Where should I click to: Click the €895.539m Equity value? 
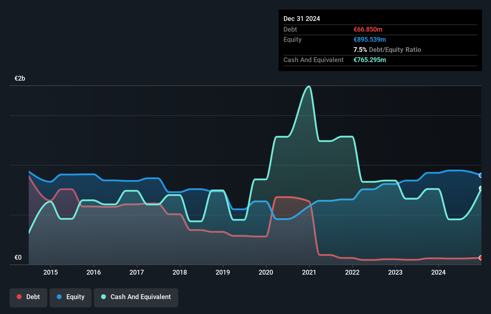(370, 39)
